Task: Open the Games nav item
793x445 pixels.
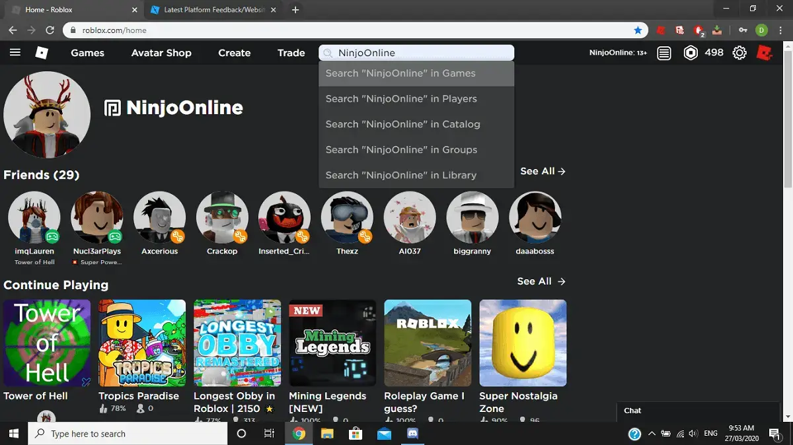Action: click(x=88, y=53)
